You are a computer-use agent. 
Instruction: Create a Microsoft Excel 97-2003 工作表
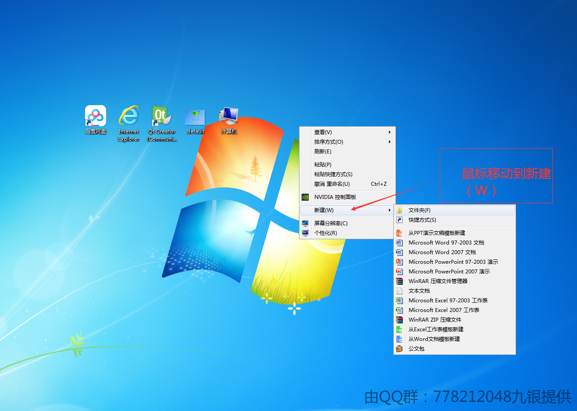[x=455, y=301]
